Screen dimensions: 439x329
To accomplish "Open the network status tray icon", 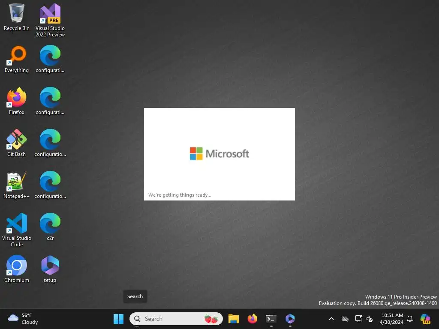I will 359,319.
